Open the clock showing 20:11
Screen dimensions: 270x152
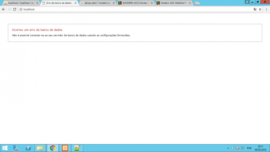click(x=260, y=148)
